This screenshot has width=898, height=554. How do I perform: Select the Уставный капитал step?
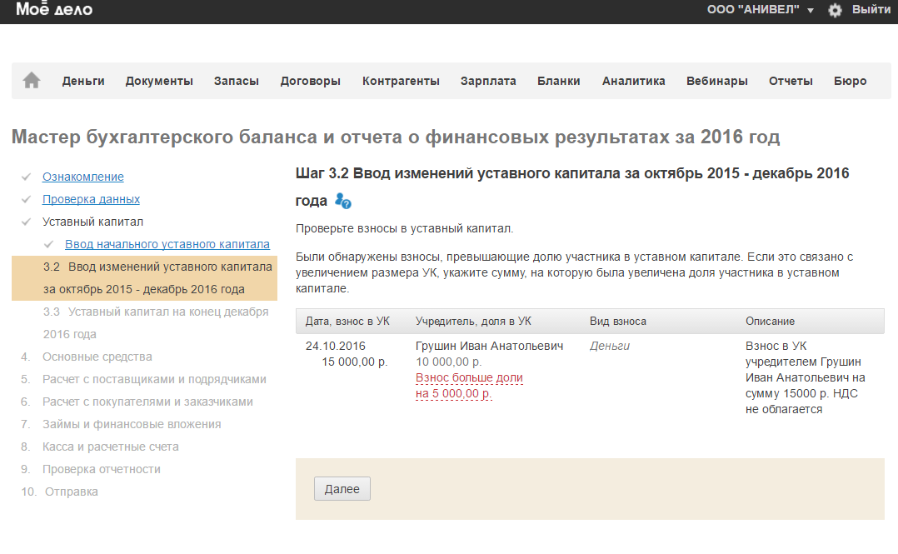[x=92, y=221]
